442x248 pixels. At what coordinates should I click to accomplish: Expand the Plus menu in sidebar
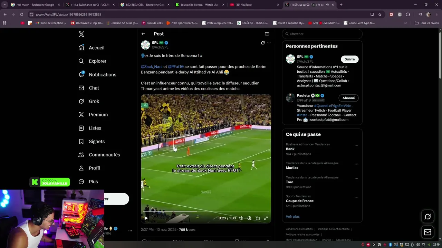pyautogui.click(x=88, y=182)
